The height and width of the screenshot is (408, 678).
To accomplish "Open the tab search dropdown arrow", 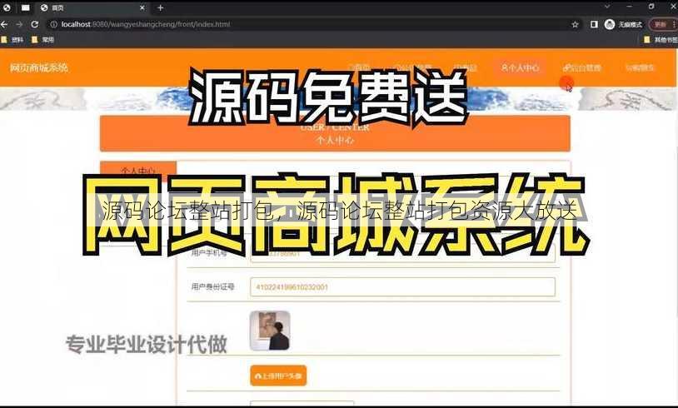I will pos(607,7).
